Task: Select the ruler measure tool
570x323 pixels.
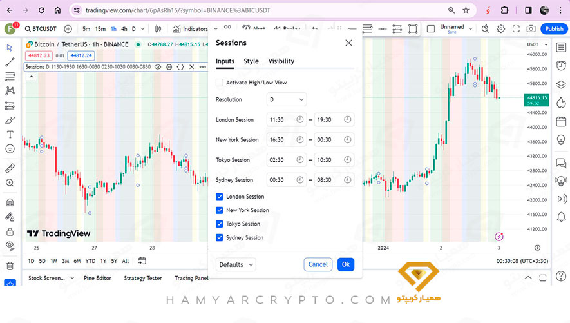Action: 10,168
